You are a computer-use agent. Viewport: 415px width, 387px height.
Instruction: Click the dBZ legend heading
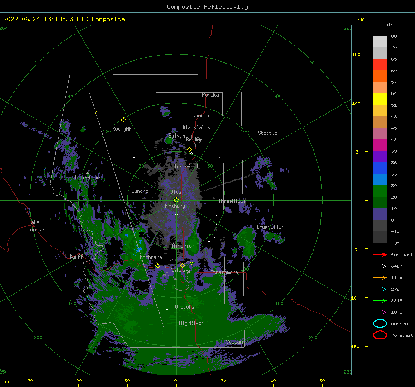pyautogui.click(x=391, y=24)
